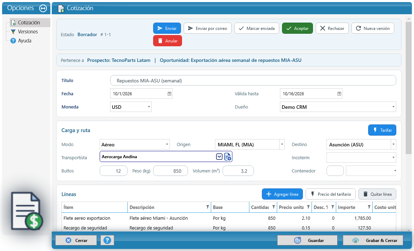Viewport: 414px width, 251px height.
Task: Open the Transportista lookup chevron icon
Action: click(x=219, y=157)
